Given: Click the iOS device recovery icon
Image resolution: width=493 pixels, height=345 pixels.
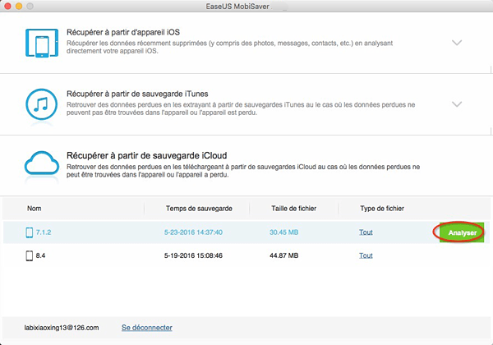Looking at the screenshot, I should pyautogui.click(x=42, y=43).
